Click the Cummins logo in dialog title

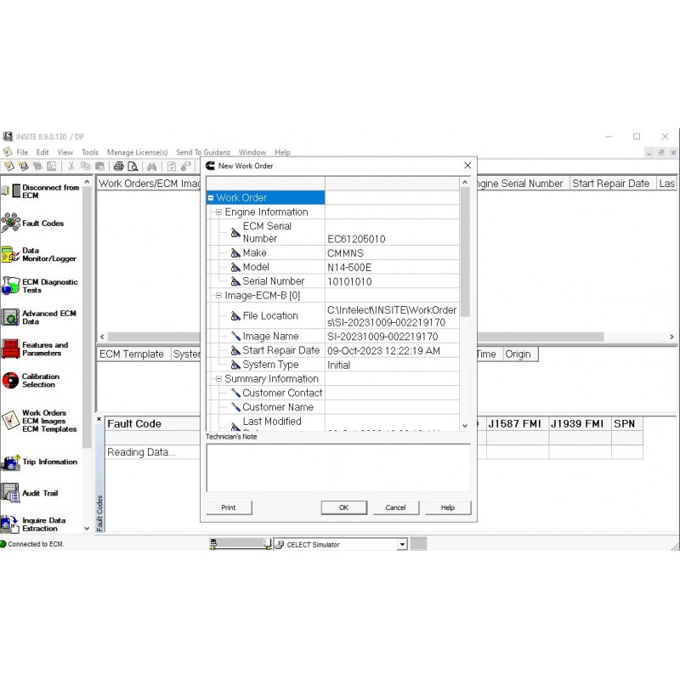point(210,166)
